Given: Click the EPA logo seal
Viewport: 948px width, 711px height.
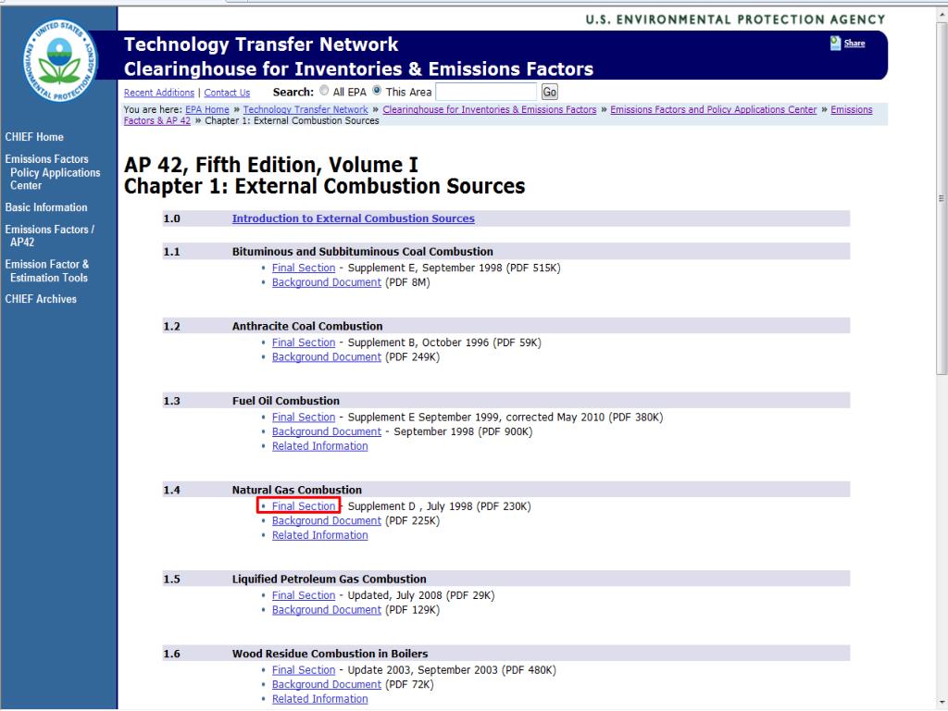Looking at the screenshot, I should (x=60, y=60).
